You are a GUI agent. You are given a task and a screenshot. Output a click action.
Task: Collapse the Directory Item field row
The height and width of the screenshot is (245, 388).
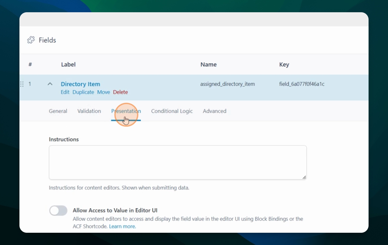[50, 84]
